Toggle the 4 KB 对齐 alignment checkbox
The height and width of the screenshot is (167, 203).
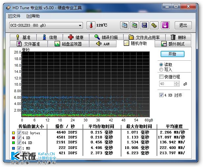161,95
